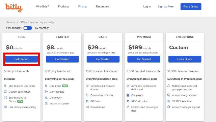The image size is (216, 122).
Task: Go to the Pricing page
Action: (x=82, y=6)
